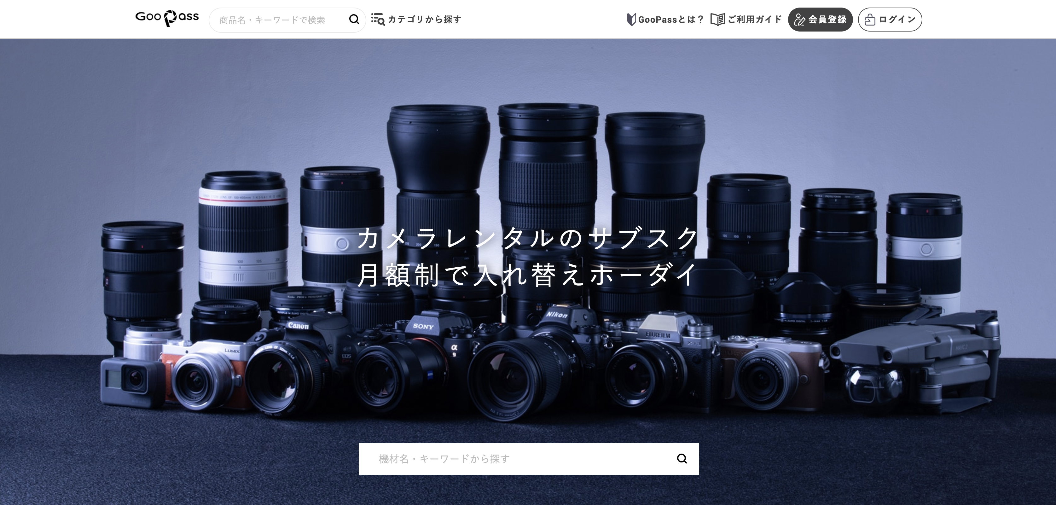The height and width of the screenshot is (505, 1056).
Task: Open ご利用ガイド menu text
Action: (755, 19)
